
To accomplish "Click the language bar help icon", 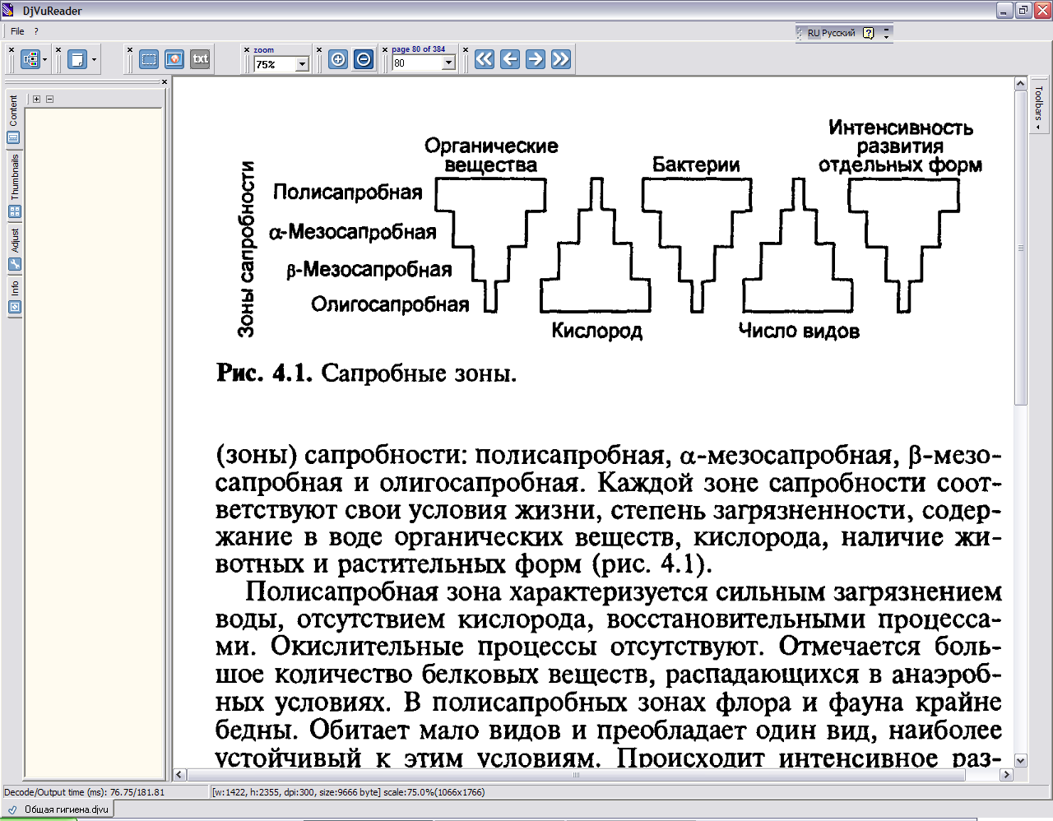I will 868,34.
